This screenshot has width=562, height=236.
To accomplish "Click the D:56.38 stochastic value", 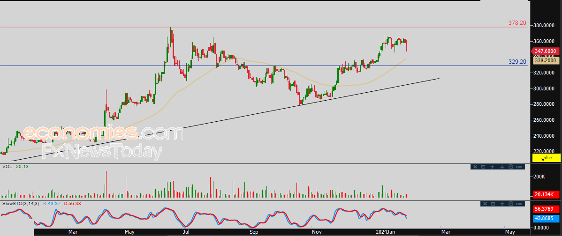I will (x=72, y=204).
